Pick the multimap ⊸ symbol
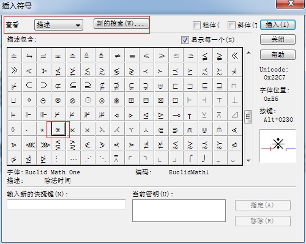 [x=176, y=115]
